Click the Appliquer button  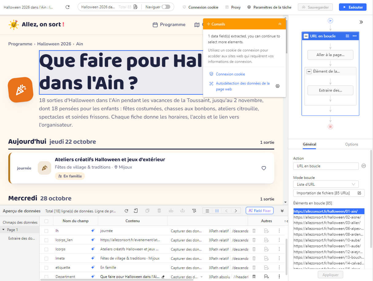(x=330, y=275)
